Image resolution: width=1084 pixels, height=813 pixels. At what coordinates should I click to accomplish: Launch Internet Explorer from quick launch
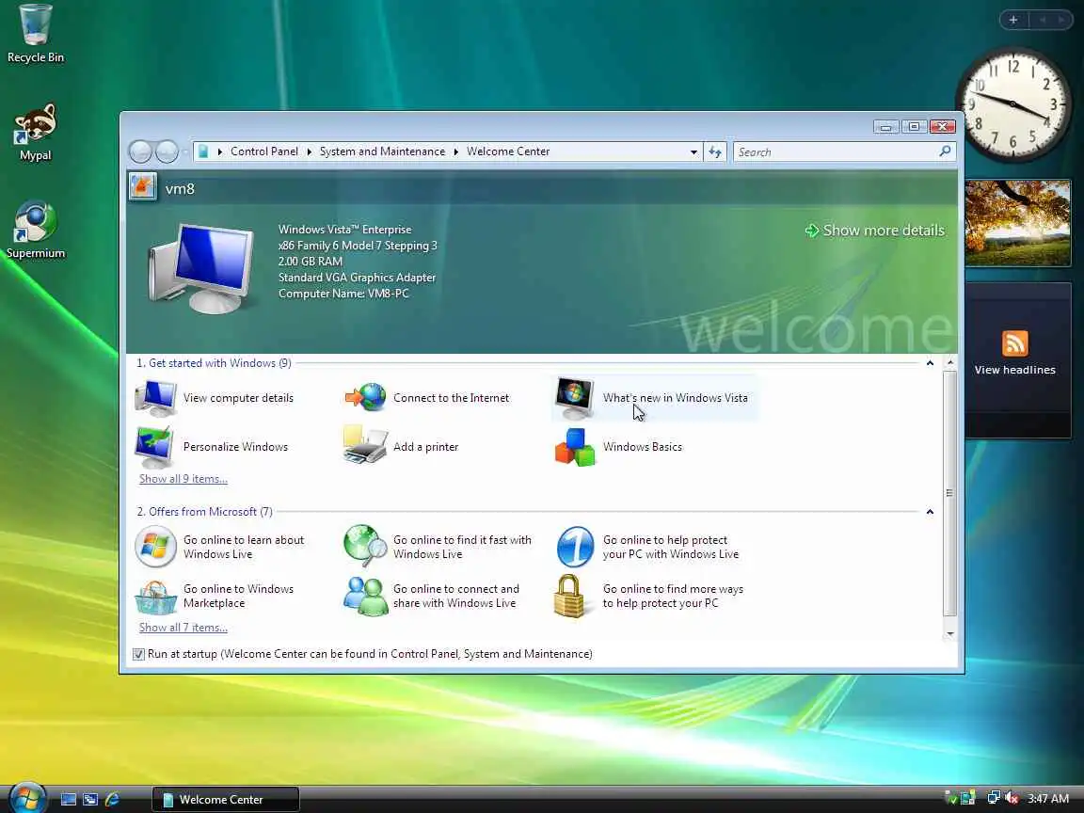(x=112, y=799)
